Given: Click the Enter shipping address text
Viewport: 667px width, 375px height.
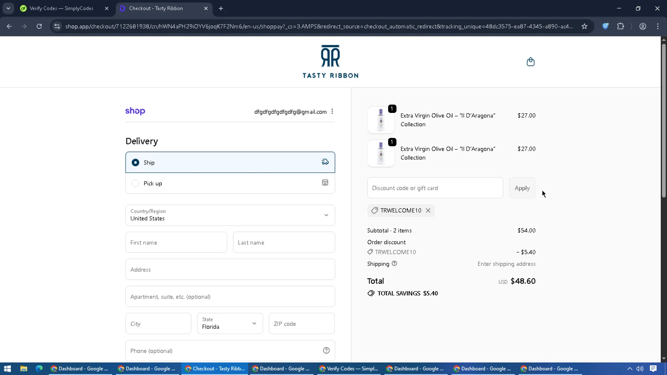Looking at the screenshot, I should (x=506, y=264).
